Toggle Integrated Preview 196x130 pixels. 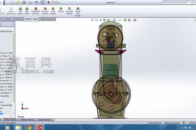click(x=36, y=11)
